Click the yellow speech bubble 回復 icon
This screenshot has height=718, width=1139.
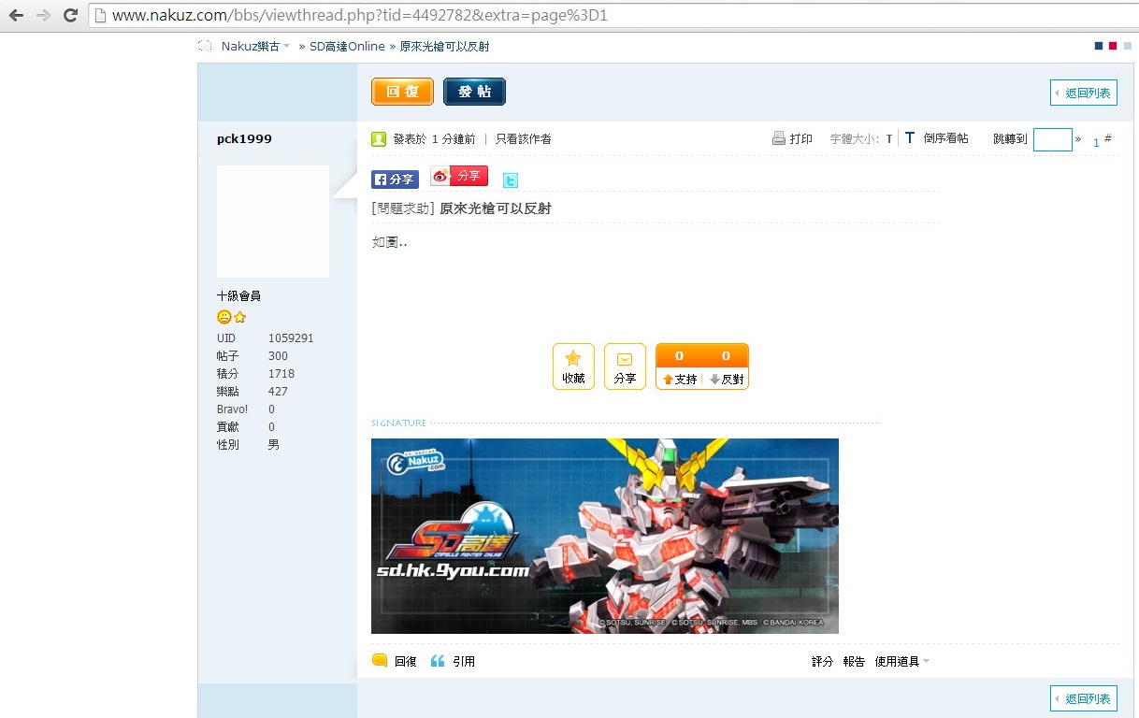coord(380,660)
